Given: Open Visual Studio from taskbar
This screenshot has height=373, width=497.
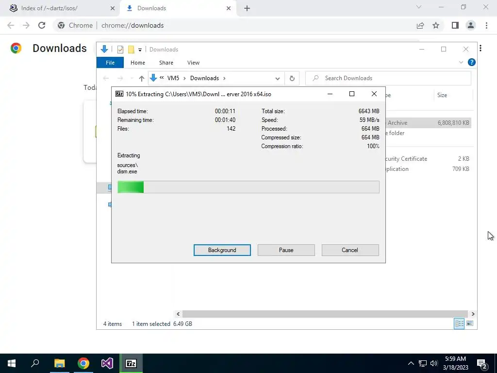Looking at the screenshot, I should coord(107,363).
